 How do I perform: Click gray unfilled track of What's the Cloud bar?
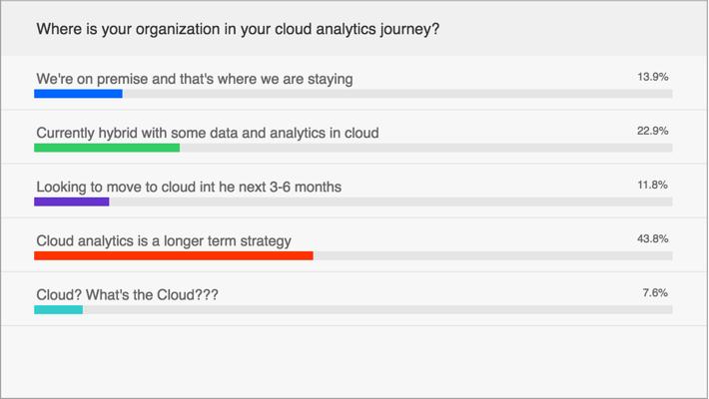pos(377,309)
